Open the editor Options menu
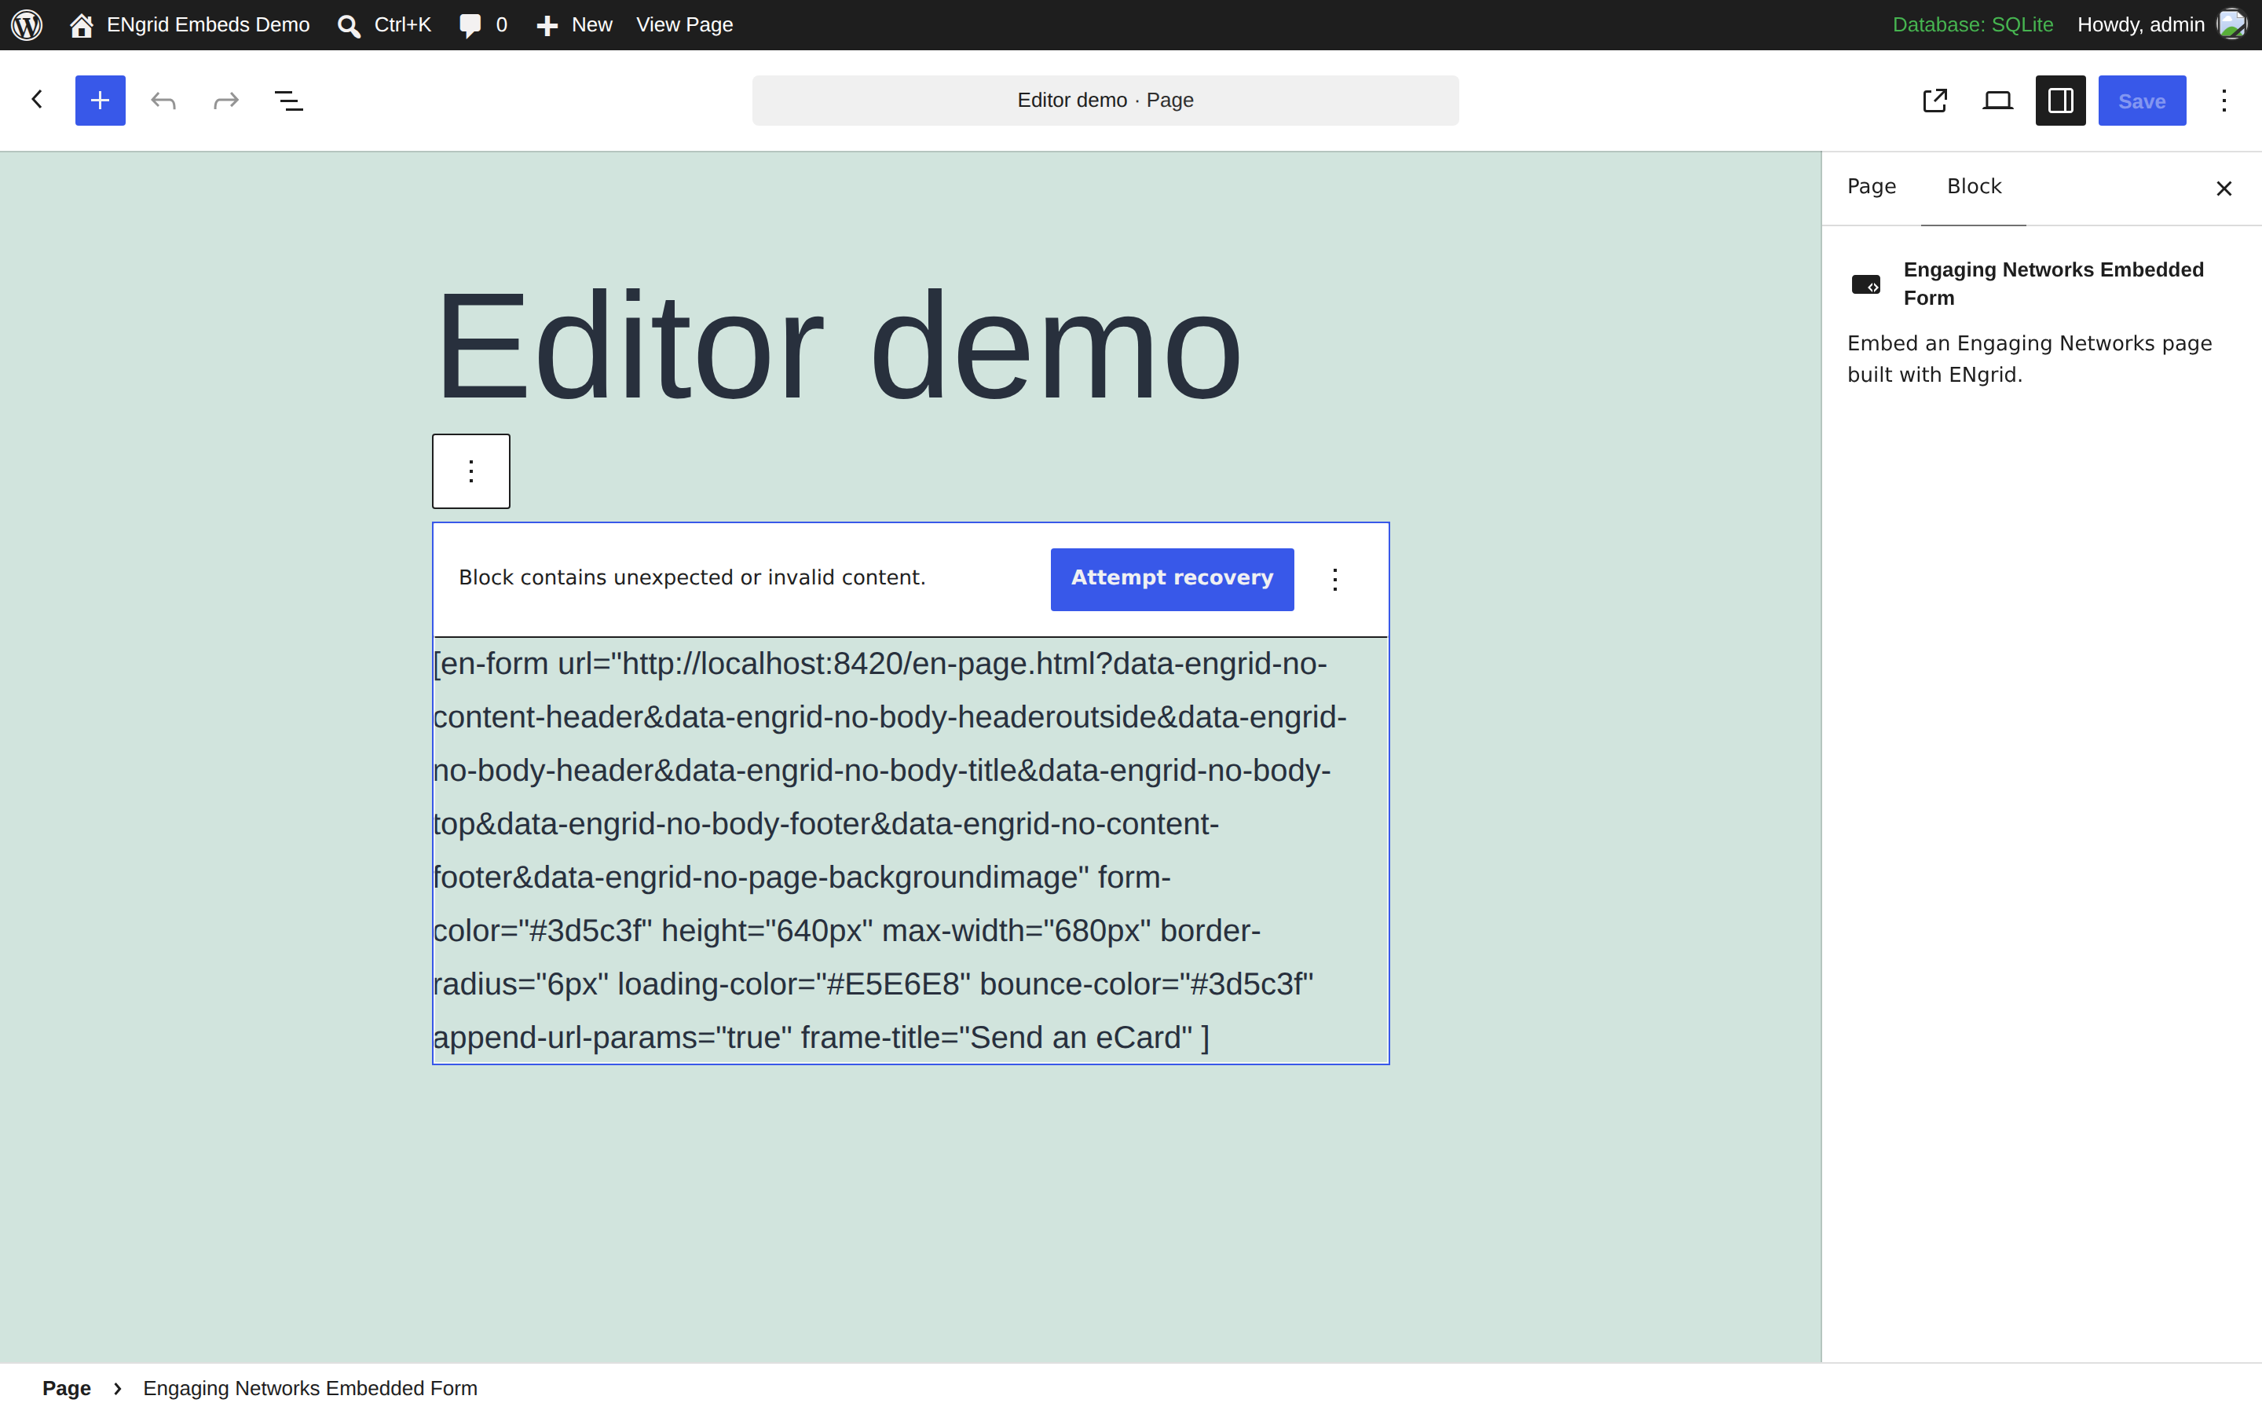The image size is (2262, 1414). (x=2224, y=100)
